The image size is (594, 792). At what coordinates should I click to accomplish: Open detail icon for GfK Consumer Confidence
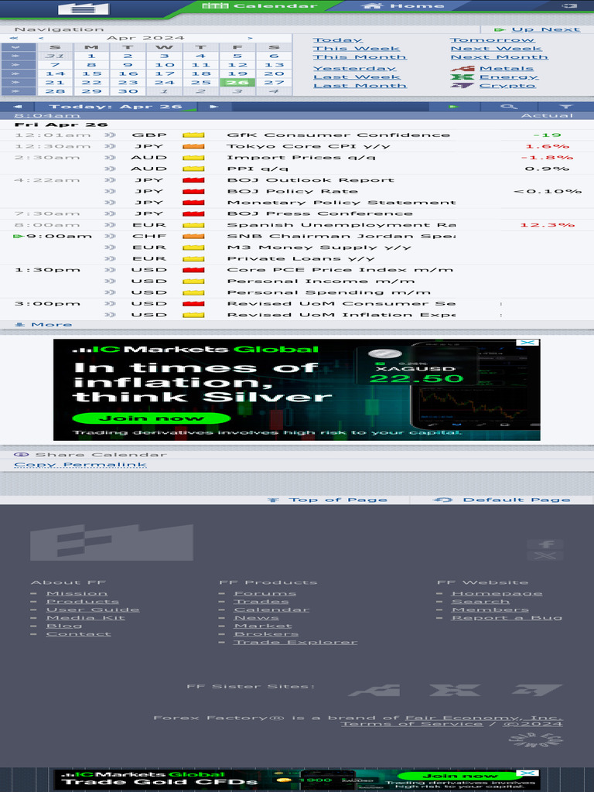tap(110, 135)
